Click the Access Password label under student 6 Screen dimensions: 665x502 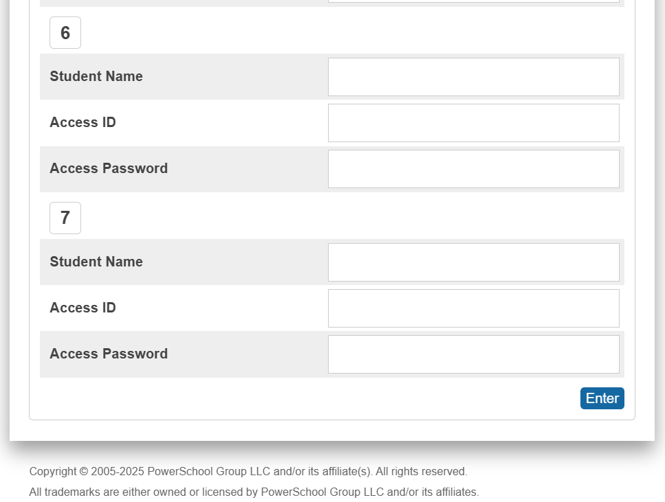click(109, 169)
